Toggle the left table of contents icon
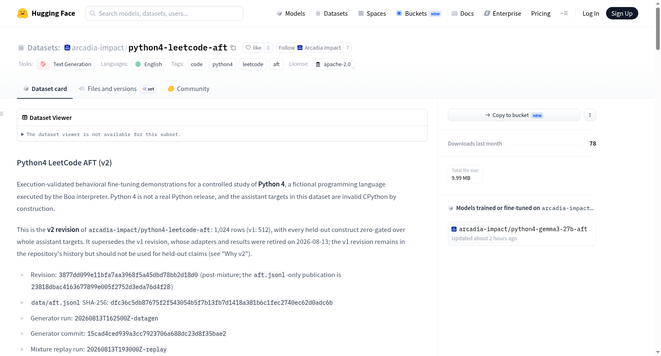 pos(2,114)
